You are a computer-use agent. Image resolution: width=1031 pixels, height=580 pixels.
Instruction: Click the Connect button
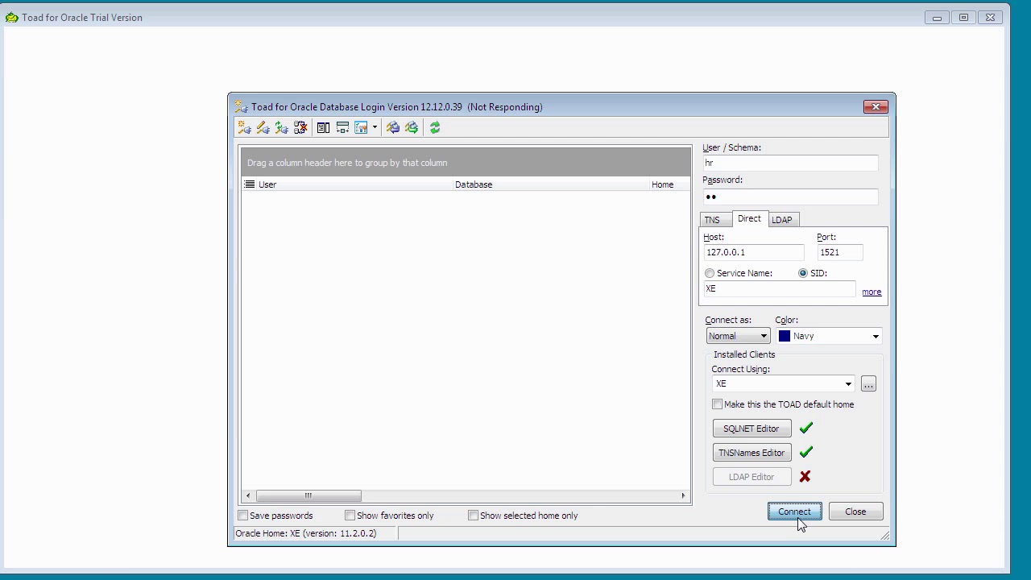(795, 512)
